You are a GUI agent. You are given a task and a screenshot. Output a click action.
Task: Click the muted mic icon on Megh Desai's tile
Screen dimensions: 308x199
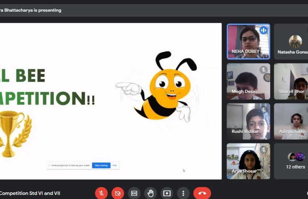coord(263,70)
